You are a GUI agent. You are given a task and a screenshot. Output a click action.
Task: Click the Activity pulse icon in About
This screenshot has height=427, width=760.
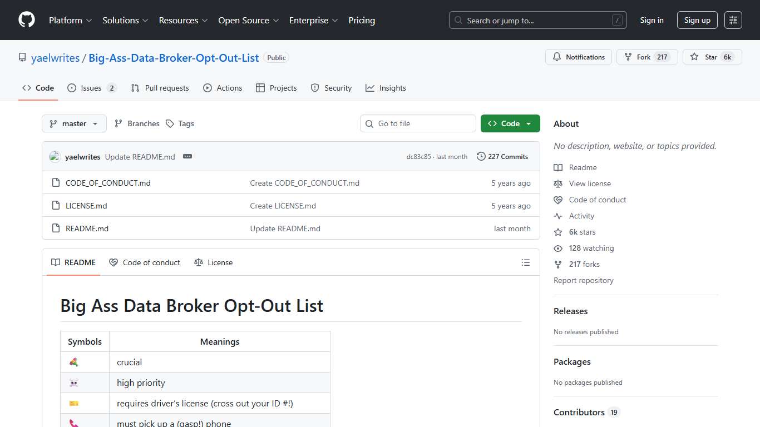tap(557, 216)
